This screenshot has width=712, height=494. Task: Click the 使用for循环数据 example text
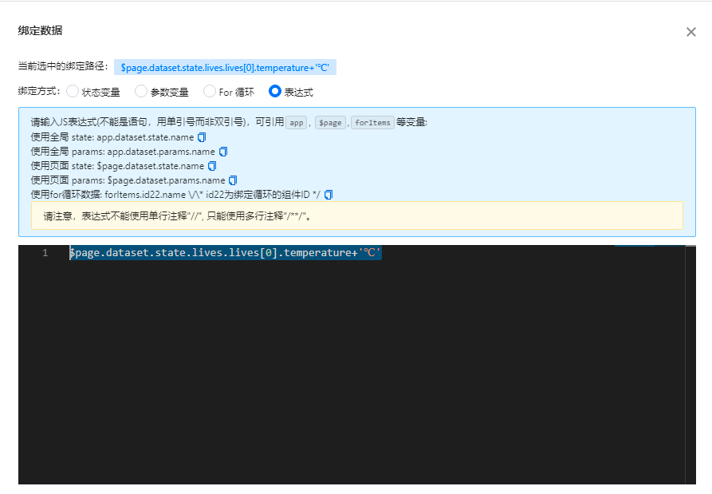click(x=175, y=195)
